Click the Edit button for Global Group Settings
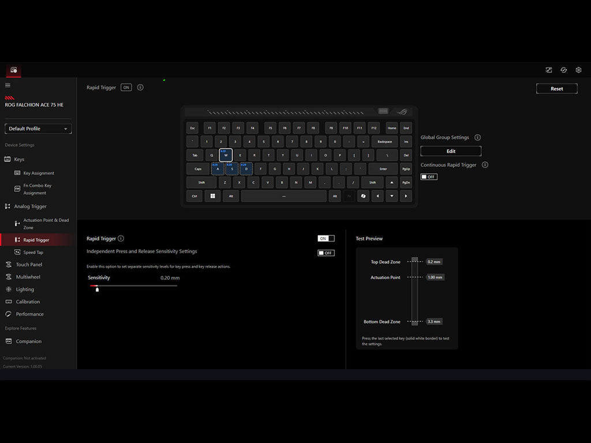Viewport: 591px width, 443px height. point(451,151)
